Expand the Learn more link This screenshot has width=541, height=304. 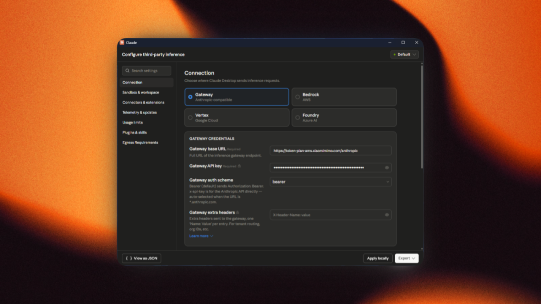click(201, 236)
